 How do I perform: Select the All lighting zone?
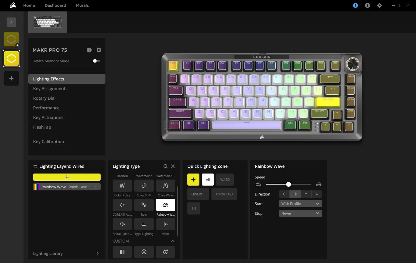pos(208,180)
